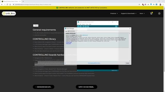Open the Online help link in Boards Manager
The height and width of the screenshot is (92, 165).
coord(69,42)
